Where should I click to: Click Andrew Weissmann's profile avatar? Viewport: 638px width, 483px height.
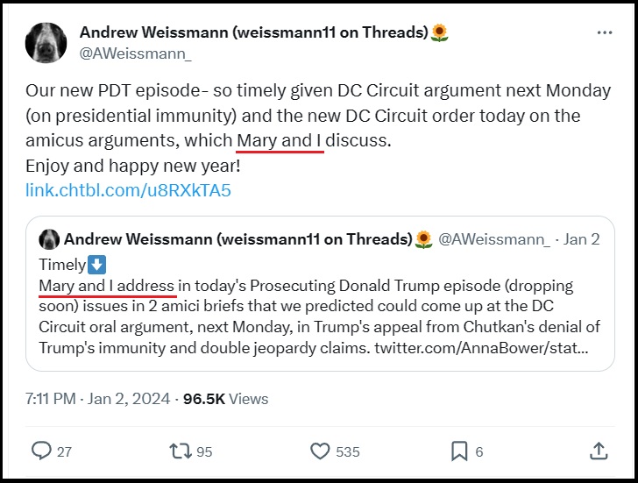click(46, 42)
